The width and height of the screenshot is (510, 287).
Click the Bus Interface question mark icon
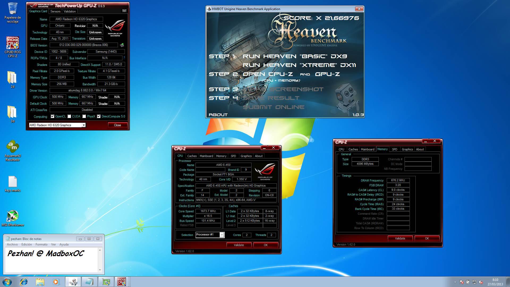[x=124, y=58]
